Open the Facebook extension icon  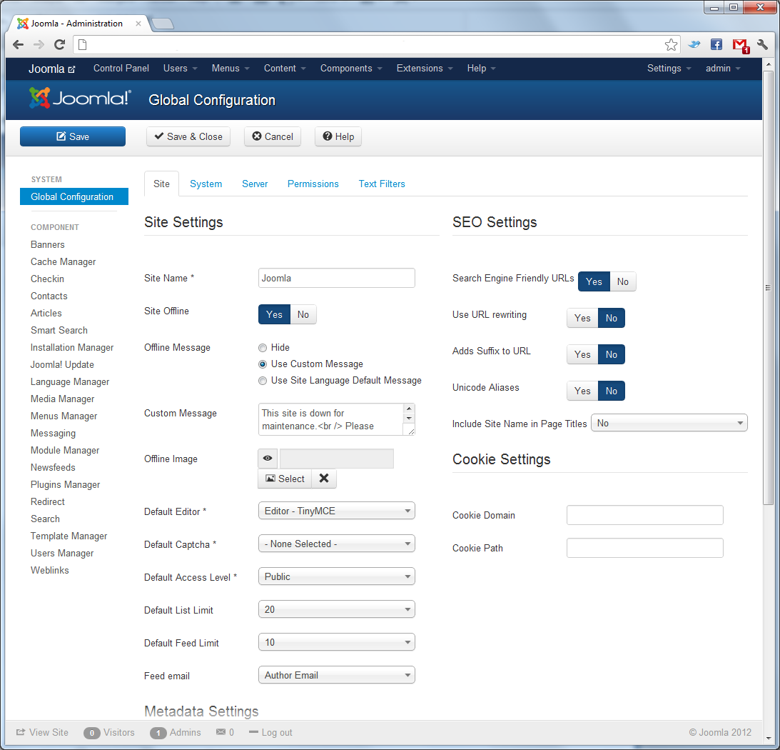click(716, 45)
